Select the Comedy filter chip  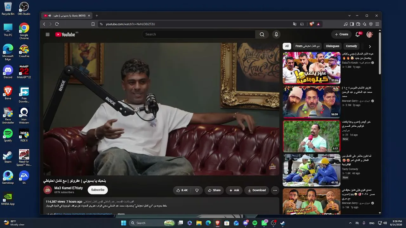(351, 46)
